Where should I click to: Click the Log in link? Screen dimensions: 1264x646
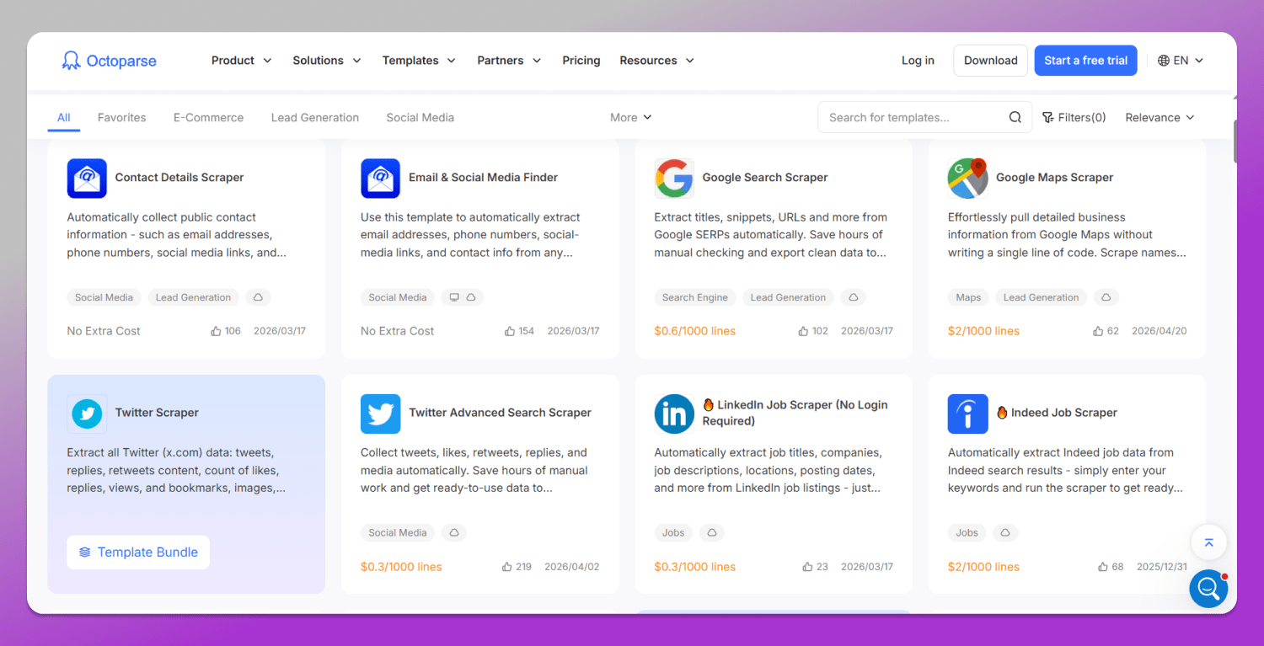point(918,61)
